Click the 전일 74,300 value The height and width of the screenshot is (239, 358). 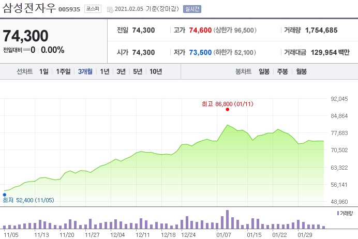(143, 30)
